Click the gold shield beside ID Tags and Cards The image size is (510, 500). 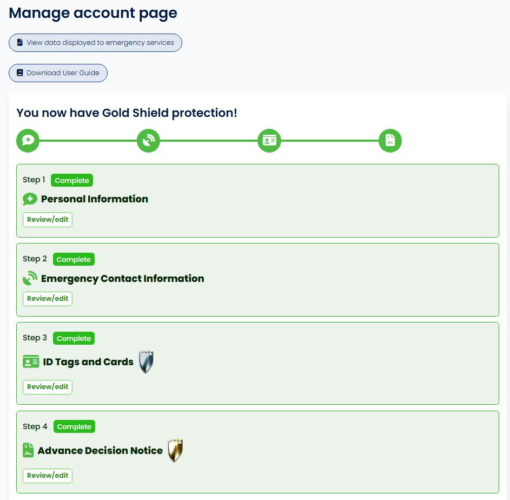(x=145, y=361)
